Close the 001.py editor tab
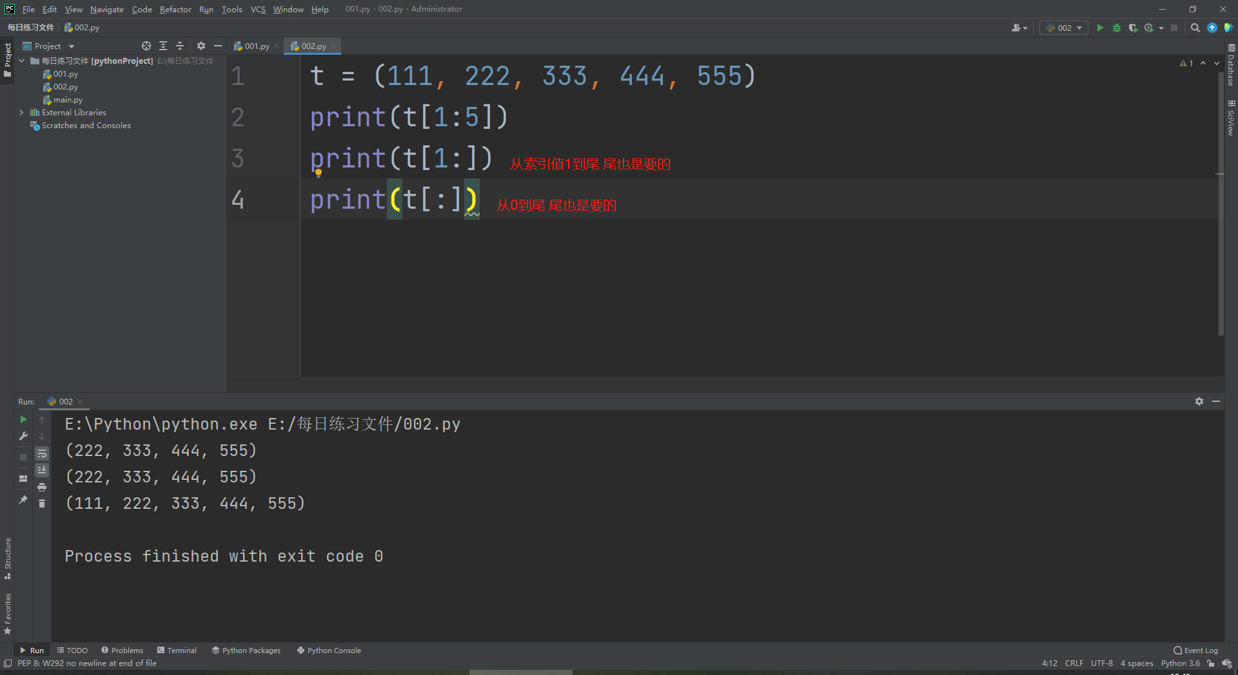Viewport: 1238px width, 675px height. click(277, 46)
